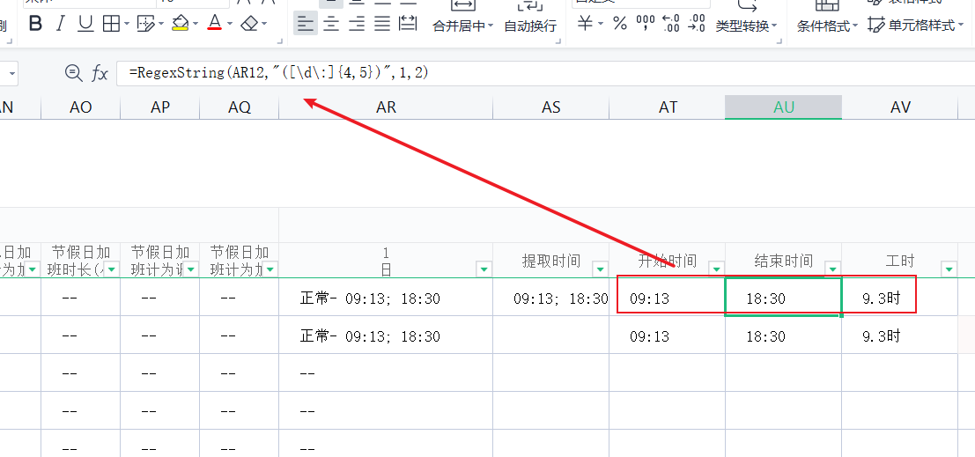Select column AS header
The width and height of the screenshot is (975, 457).
point(551,107)
